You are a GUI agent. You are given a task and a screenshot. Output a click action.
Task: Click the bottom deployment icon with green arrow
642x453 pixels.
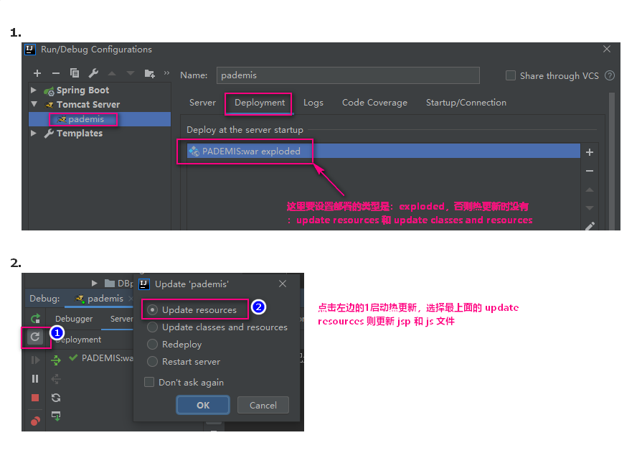[56, 416]
